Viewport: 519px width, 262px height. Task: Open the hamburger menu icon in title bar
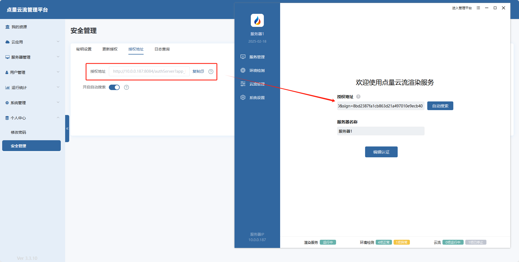[478, 8]
